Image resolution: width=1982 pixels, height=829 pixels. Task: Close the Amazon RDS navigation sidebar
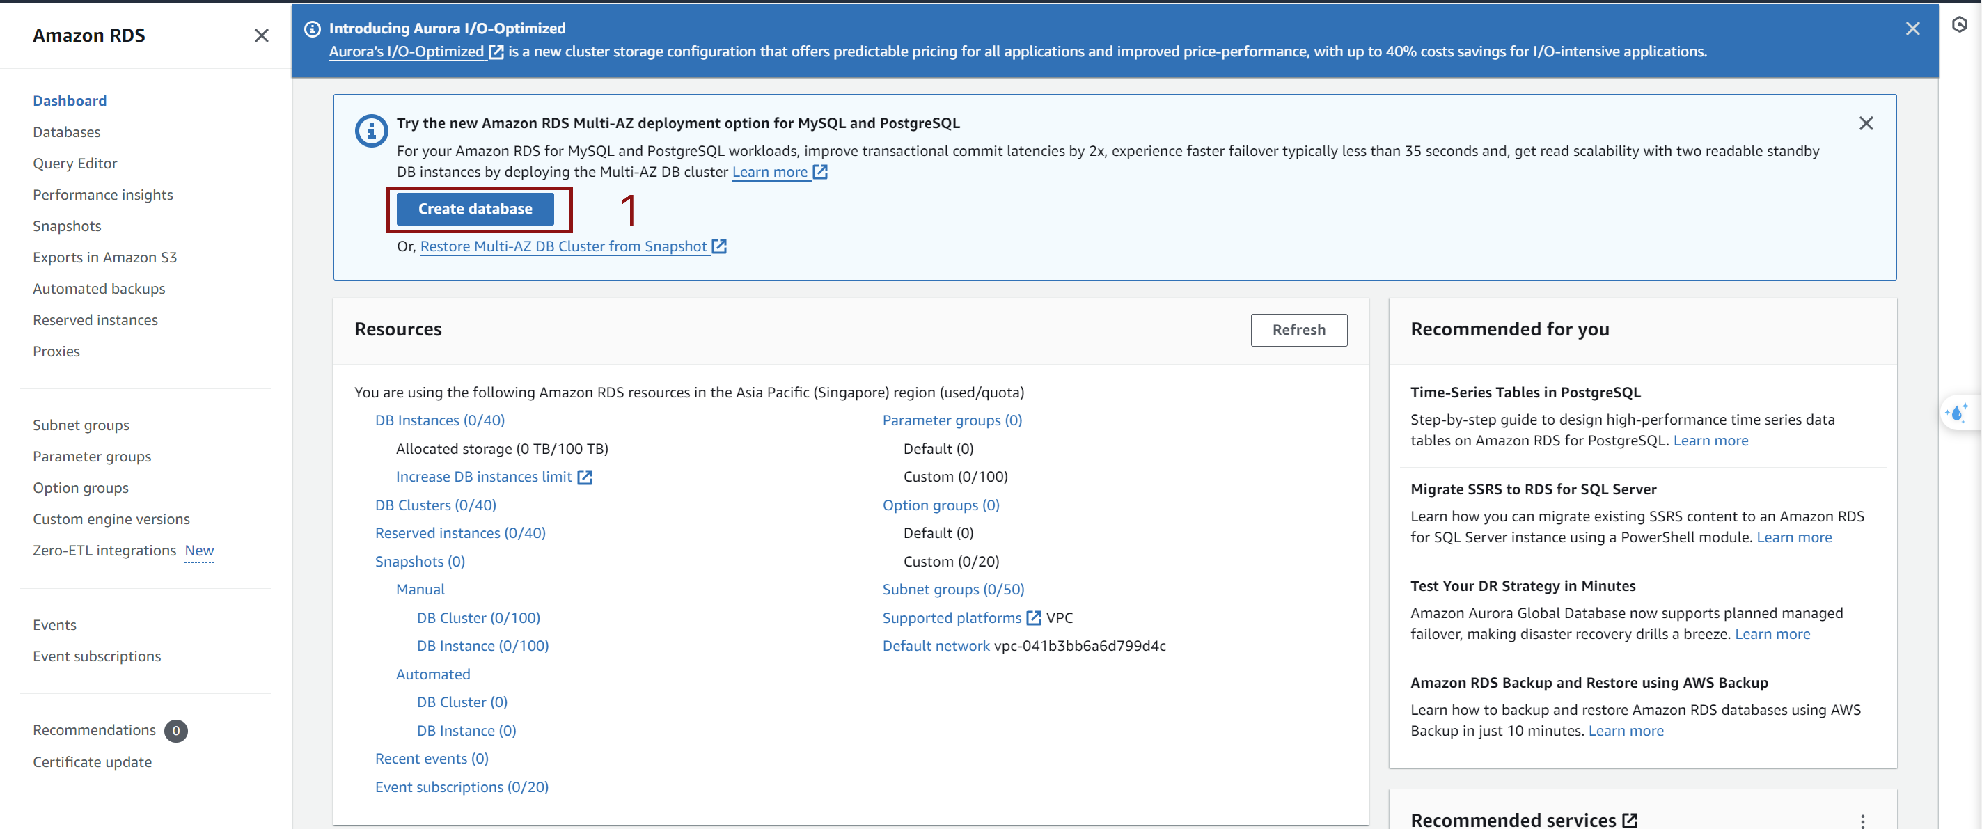(x=262, y=35)
